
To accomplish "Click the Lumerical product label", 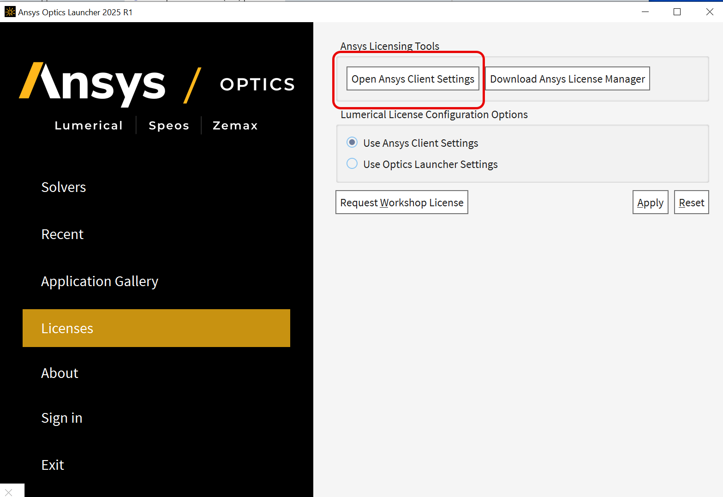I will point(89,126).
